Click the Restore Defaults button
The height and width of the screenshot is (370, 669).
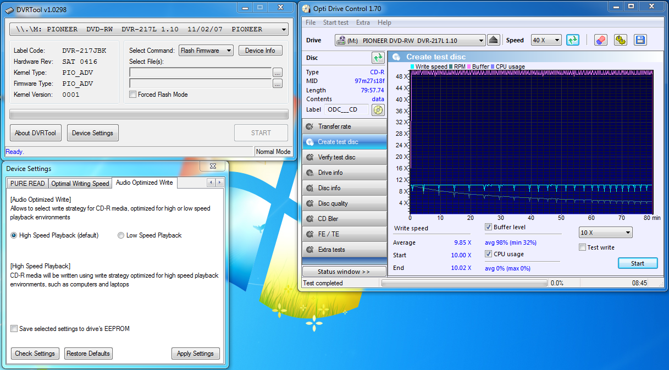(89, 354)
